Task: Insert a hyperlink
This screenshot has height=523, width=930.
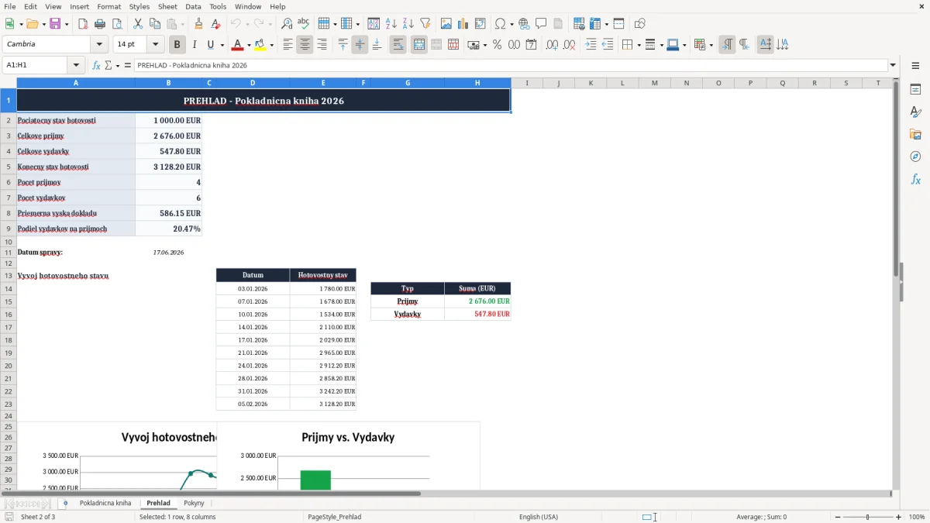Action: [524, 24]
